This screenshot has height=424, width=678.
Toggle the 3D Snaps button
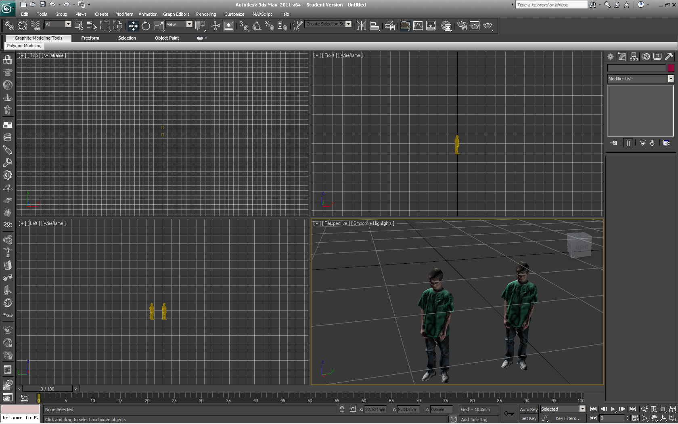244,26
